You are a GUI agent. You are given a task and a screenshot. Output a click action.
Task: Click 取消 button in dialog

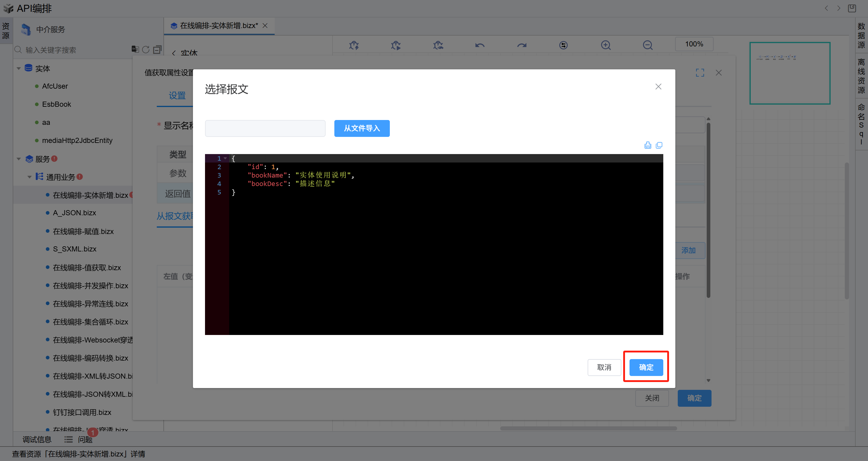(x=604, y=367)
